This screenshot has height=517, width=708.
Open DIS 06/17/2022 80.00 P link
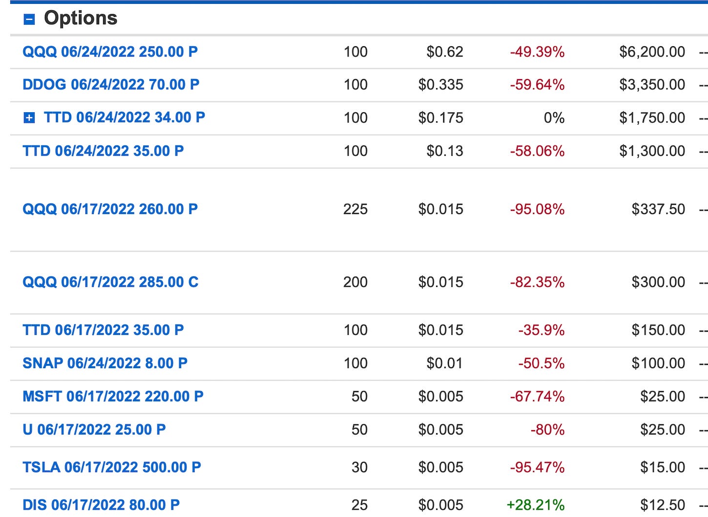click(101, 505)
